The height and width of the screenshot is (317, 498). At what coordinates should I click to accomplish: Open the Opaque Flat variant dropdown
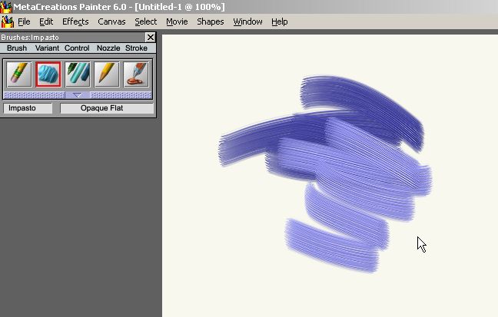coord(107,108)
